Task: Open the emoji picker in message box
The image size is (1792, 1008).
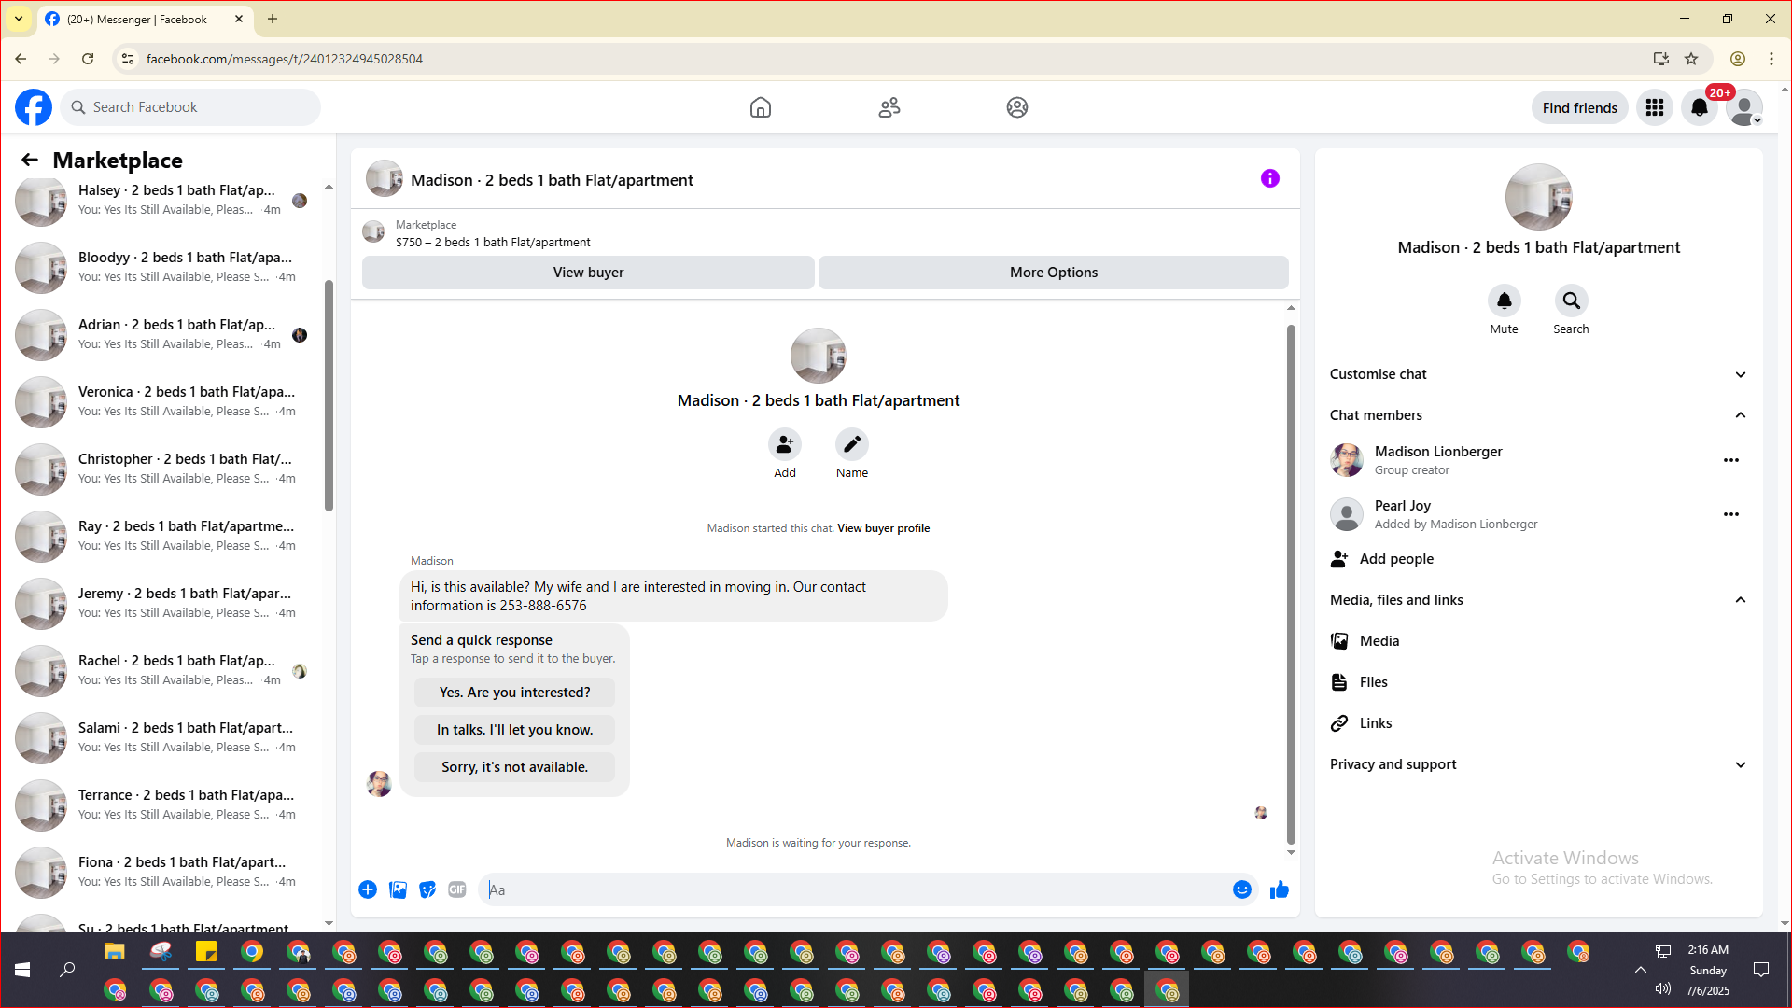Action: [1241, 889]
